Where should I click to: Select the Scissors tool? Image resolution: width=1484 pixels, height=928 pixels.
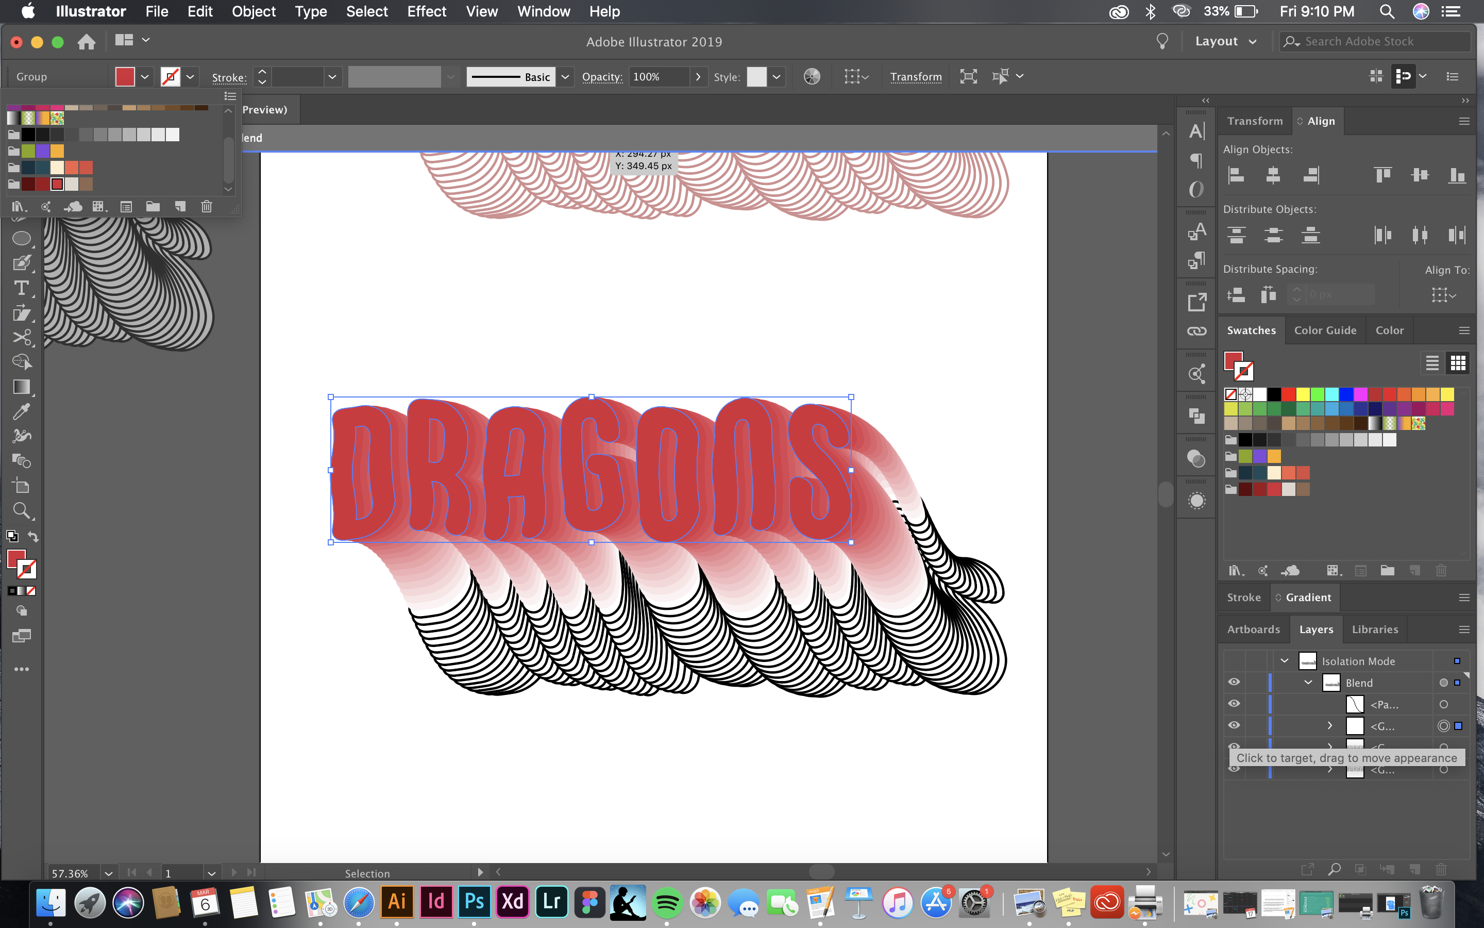click(22, 338)
